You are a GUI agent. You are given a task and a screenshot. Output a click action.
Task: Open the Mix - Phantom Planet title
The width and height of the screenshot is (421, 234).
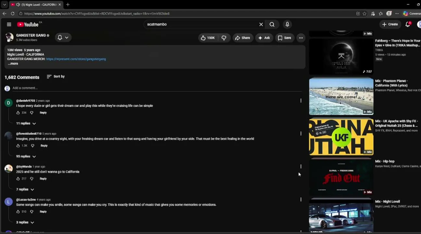[391, 83]
